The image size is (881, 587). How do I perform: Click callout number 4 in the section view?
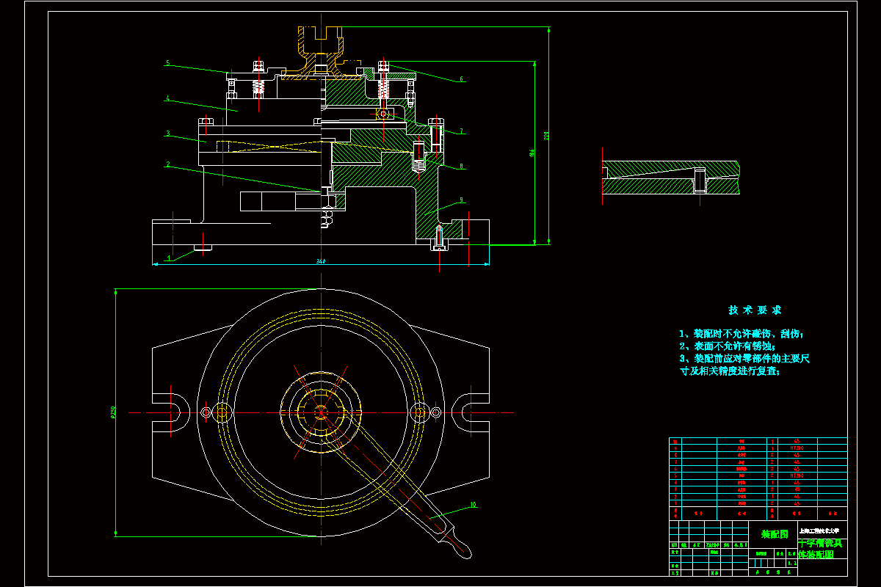pos(167,98)
